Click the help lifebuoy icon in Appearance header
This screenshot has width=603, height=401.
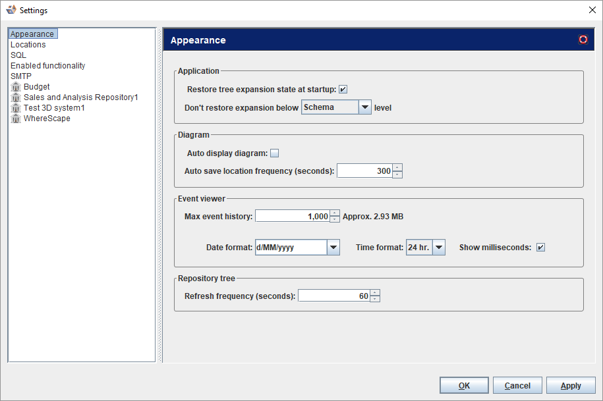click(x=583, y=40)
